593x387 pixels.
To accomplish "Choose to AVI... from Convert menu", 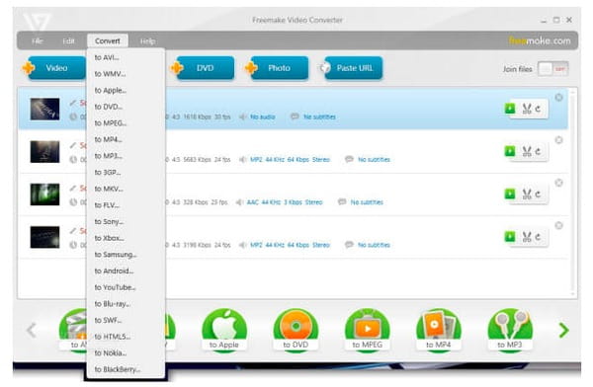I will [x=126, y=57].
